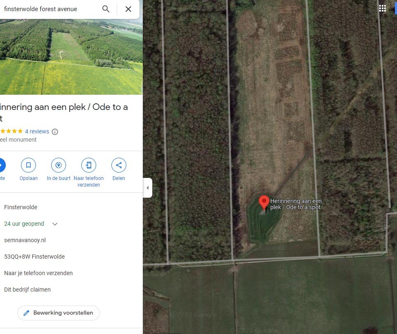Open the Google apps grid icon
397x334 pixels.
(383, 8)
